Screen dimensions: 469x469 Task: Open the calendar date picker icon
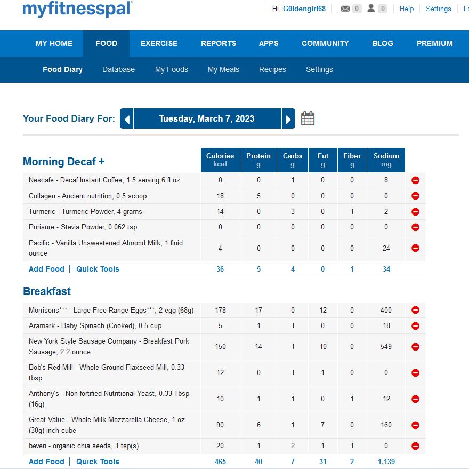pos(308,118)
